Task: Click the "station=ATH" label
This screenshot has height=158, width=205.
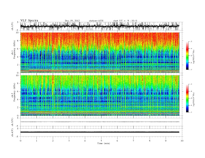Action: pos(96,21)
